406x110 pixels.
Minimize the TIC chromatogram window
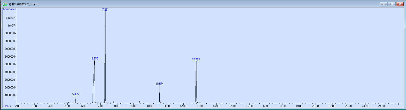click(x=384, y=4)
